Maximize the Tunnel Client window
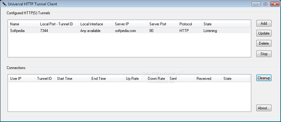 point(265,4)
